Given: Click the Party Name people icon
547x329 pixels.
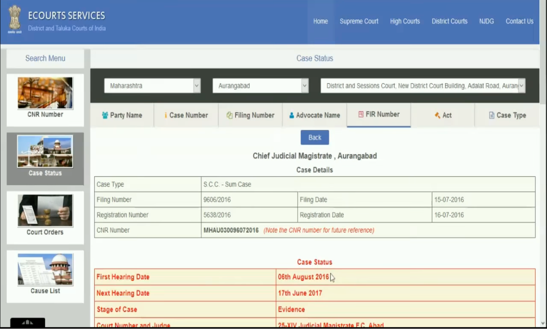Looking at the screenshot, I should click(x=105, y=115).
